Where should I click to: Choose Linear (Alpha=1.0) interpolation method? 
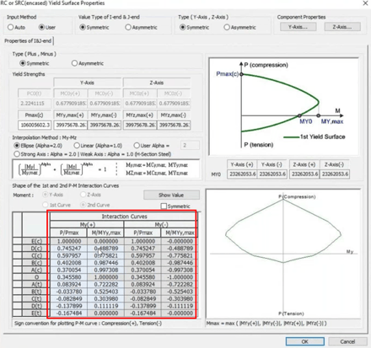click(x=77, y=146)
